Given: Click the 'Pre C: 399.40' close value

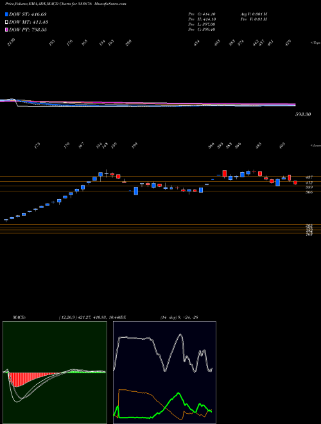Looking at the screenshot, I should pos(202,30).
